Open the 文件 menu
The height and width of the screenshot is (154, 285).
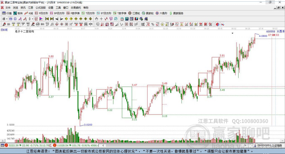(8, 8)
